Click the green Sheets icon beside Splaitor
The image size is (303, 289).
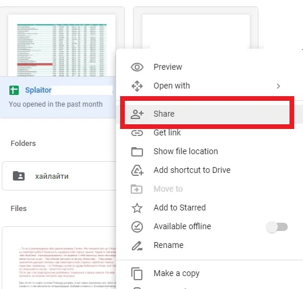click(x=14, y=90)
